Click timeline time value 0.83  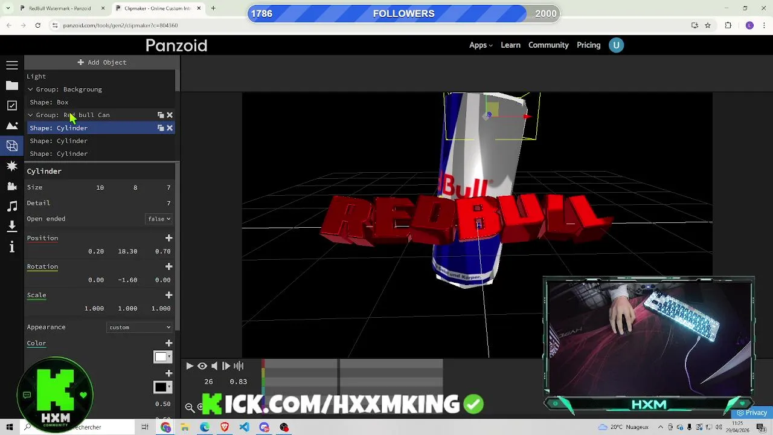coord(238,382)
